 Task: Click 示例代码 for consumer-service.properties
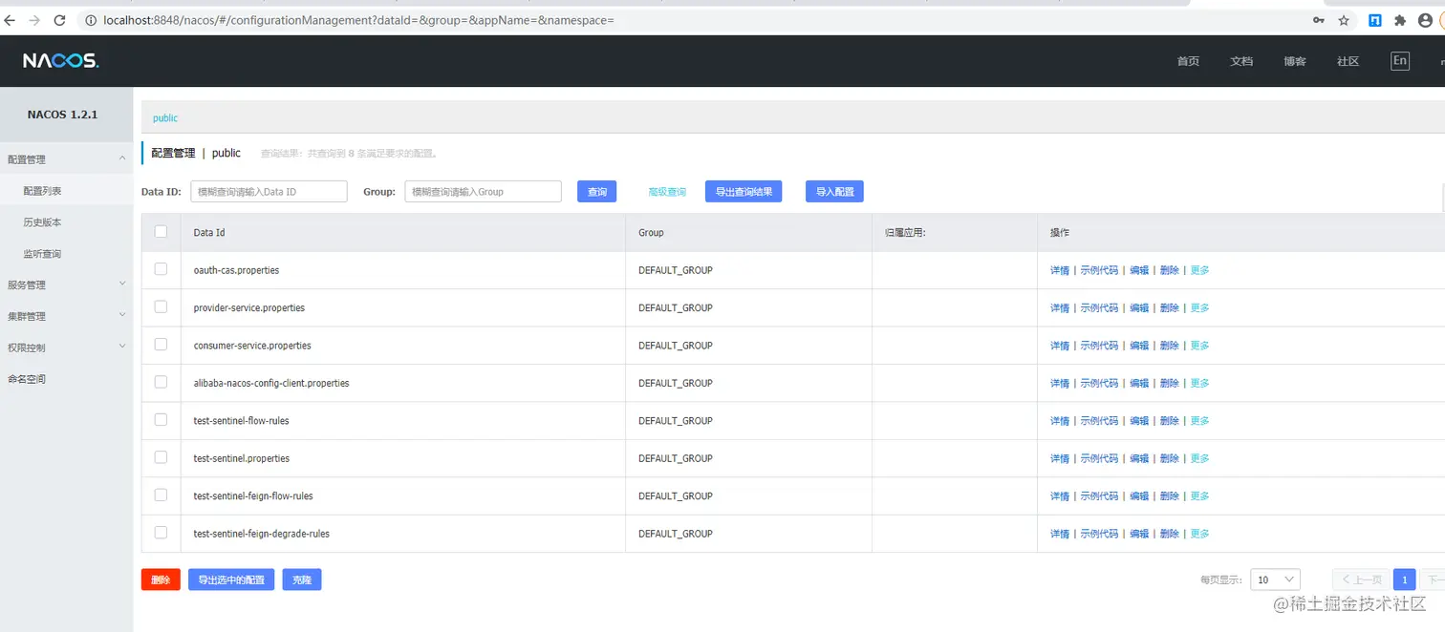1099,346
